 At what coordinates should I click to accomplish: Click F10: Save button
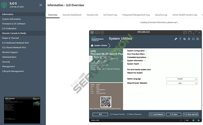[x=174, y=115]
